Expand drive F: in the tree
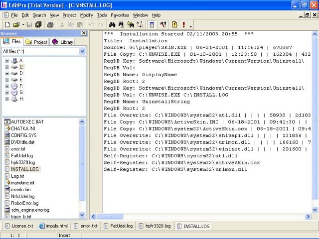This screenshot has height=239, width=319. 7,86
